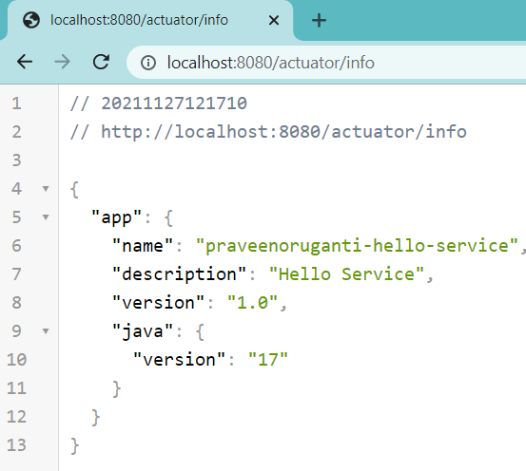Click the final closing brace on line 13
Screen dimensions: 526x471
click(x=74, y=446)
